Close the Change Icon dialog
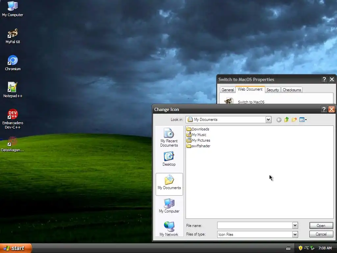This screenshot has height=253, width=337. (332, 109)
